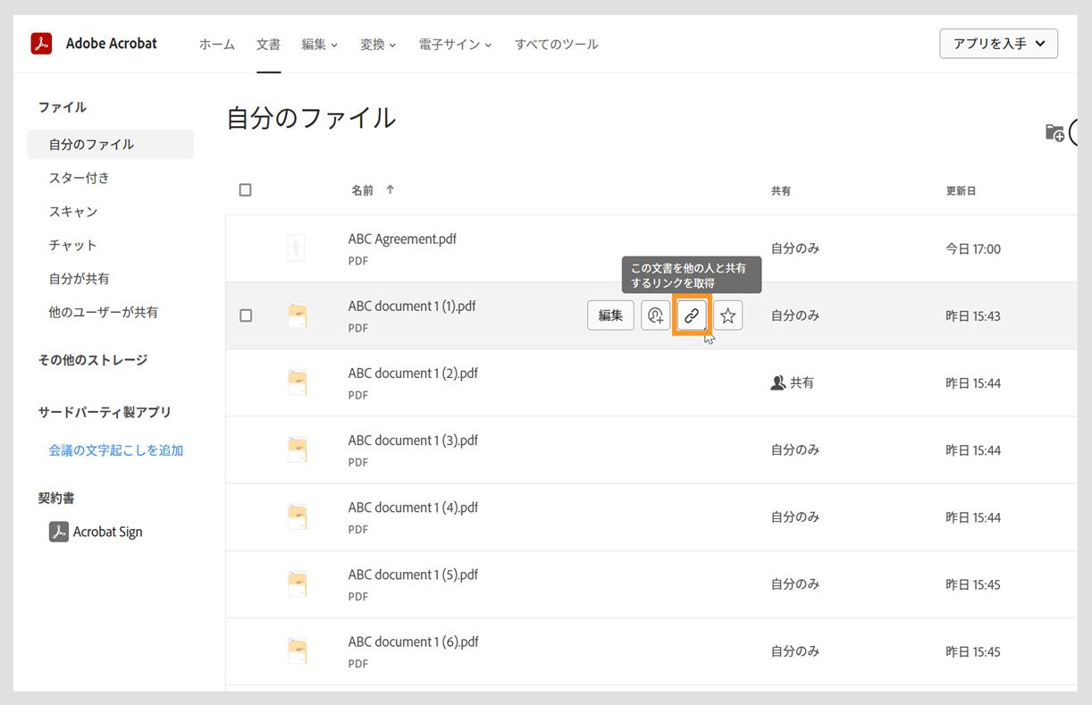Follow the 会議の文字起こしを追加 link
Image resolution: width=1092 pixels, height=705 pixels.
click(x=114, y=451)
